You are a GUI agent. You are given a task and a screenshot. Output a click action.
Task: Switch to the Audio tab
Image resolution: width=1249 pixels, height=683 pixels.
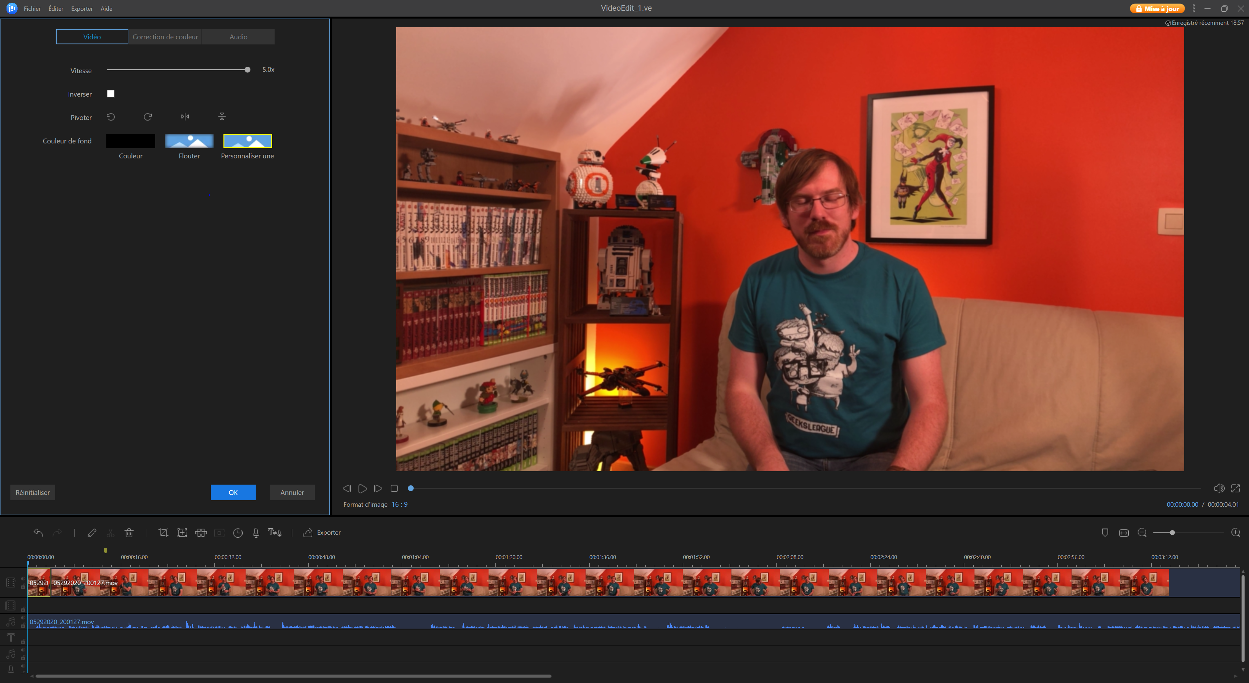(x=238, y=36)
